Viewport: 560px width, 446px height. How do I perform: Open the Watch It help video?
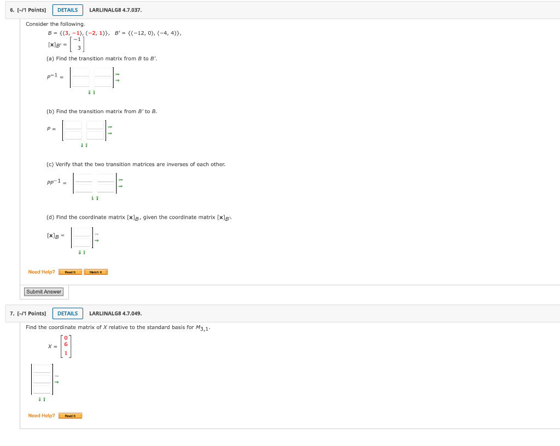pos(96,272)
